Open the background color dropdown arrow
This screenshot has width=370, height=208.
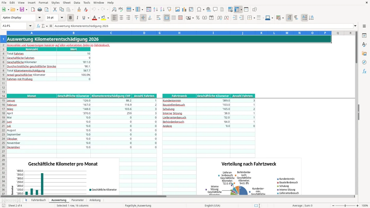click(108, 18)
